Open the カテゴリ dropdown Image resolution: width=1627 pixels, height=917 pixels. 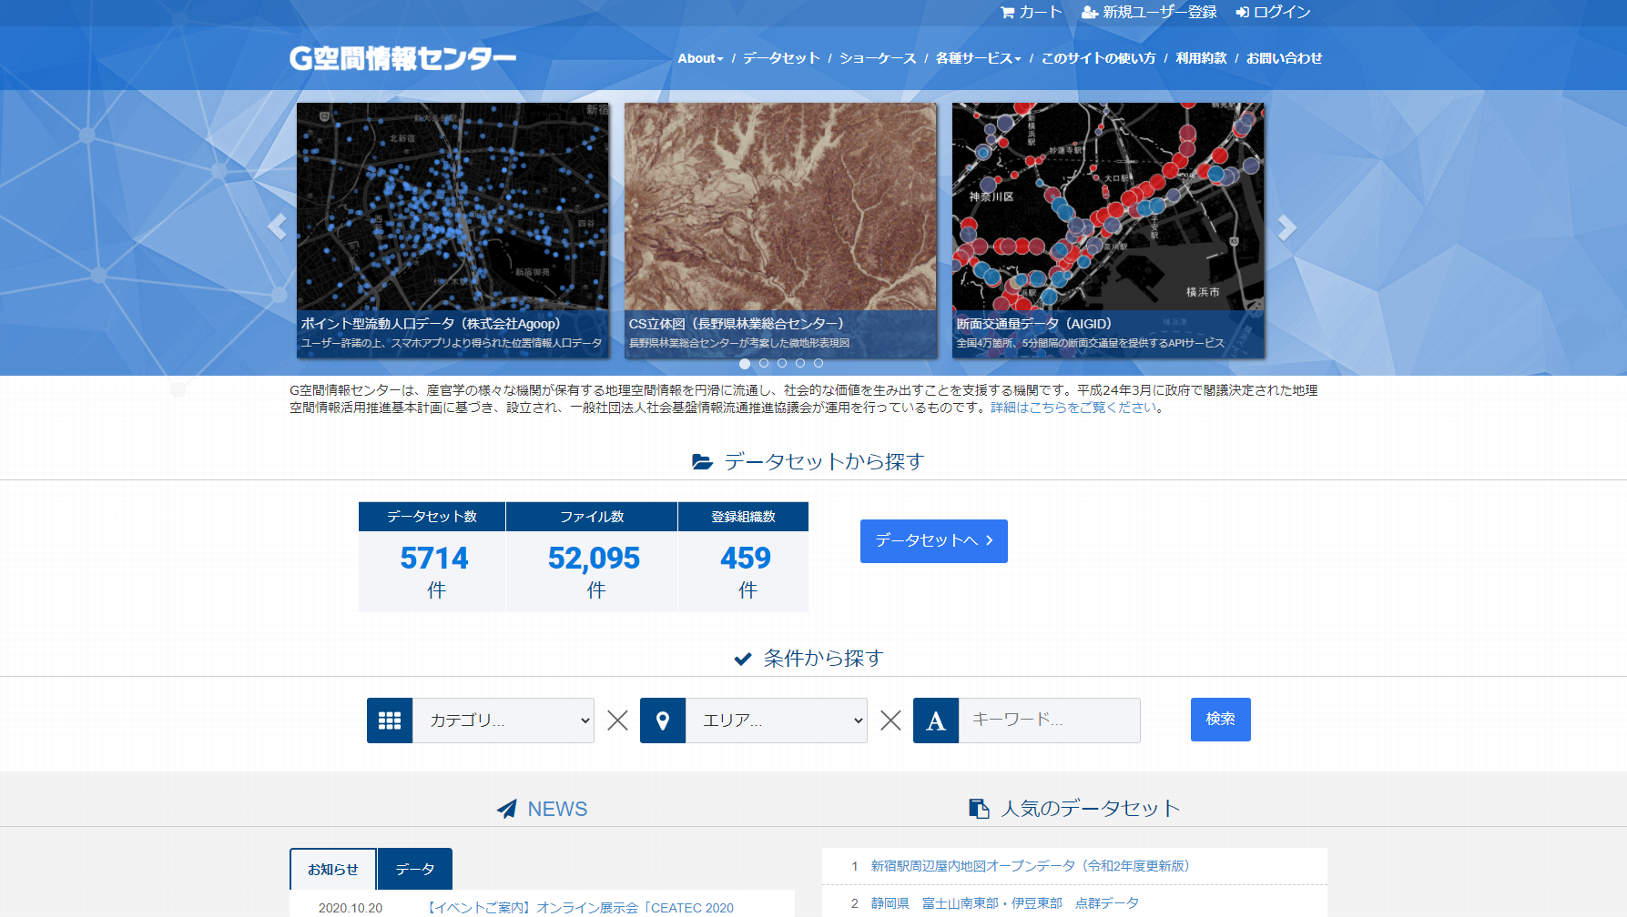point(503,720)
